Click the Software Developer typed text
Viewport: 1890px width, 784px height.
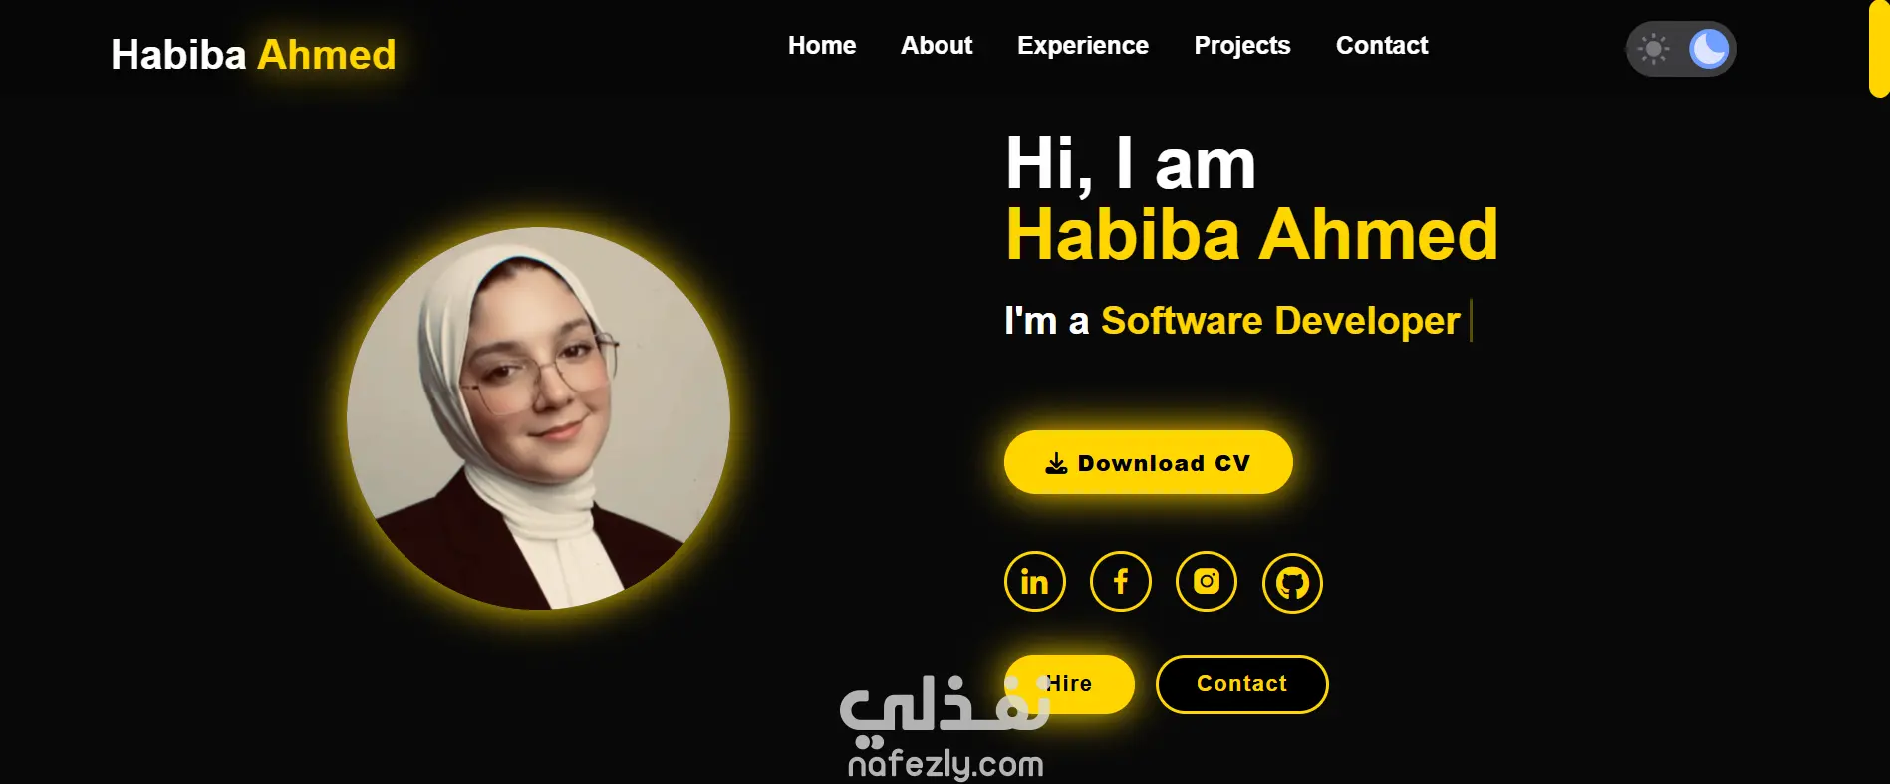[1280, 321]
